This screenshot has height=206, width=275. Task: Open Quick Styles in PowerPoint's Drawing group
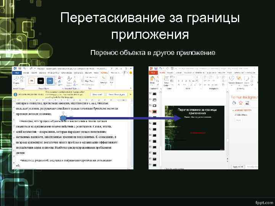[x=246, y=81]
